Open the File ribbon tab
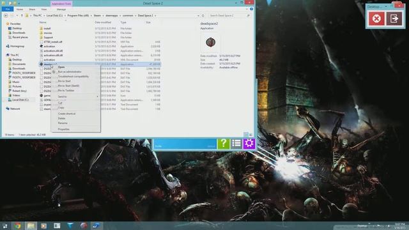The width and height of the screenshot is (409, 230). [8, 9]
